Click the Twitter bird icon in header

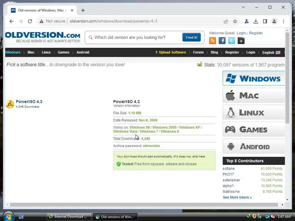point(231,41)
